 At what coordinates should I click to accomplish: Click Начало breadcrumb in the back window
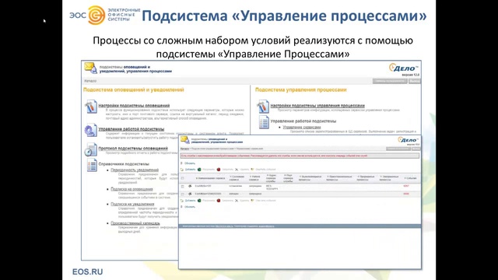90,81
